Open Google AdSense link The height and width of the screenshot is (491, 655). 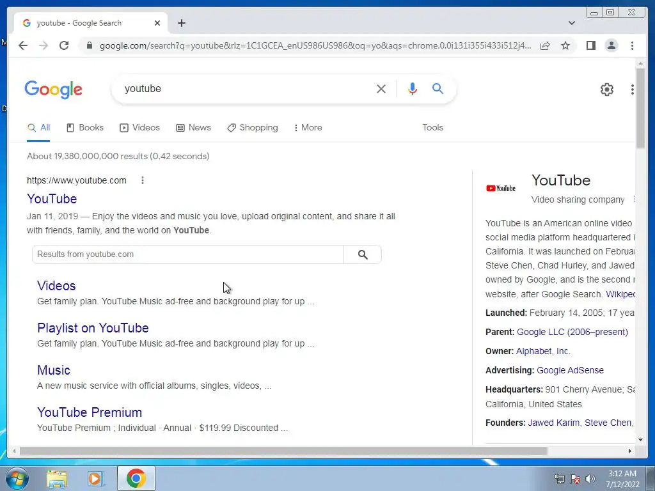pos(570,370)
